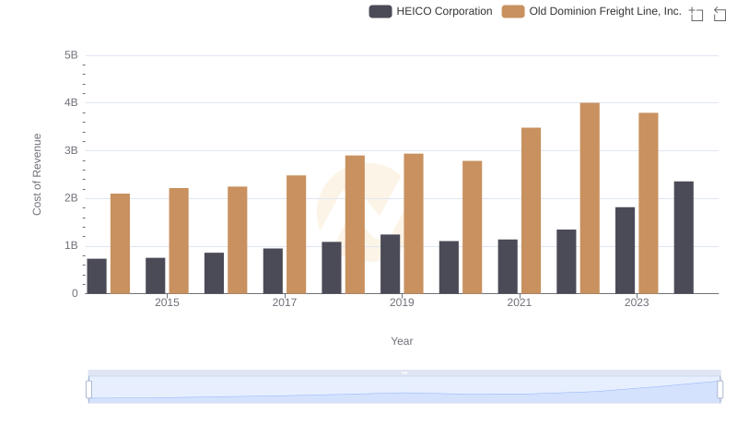Select the 2021 Old Dominion bar
Image resolution: width=737 pixels, height=425 pixels.
coord(531,210)
